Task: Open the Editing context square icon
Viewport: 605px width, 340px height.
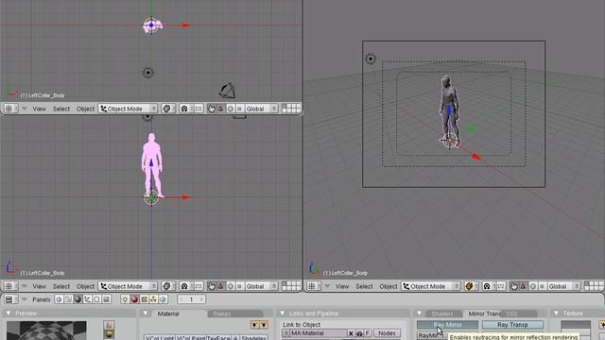Action: tap(96, 299)
